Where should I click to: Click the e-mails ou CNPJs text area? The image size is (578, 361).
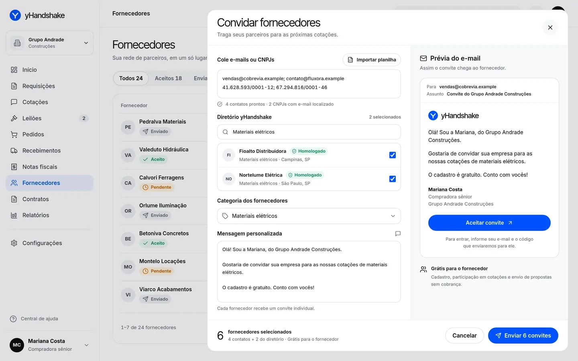(x=309, y=84)
